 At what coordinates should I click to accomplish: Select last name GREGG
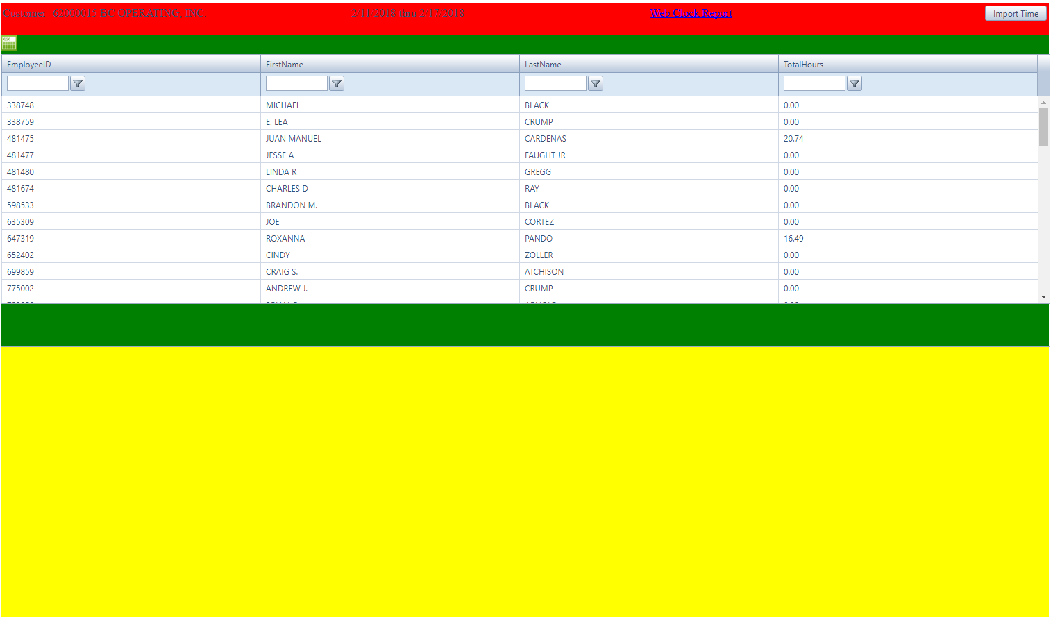(538, 172)
